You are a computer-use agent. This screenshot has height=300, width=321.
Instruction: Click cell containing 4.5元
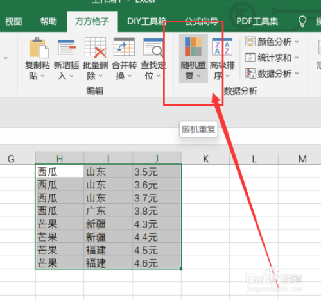click(x=157, y=250)
